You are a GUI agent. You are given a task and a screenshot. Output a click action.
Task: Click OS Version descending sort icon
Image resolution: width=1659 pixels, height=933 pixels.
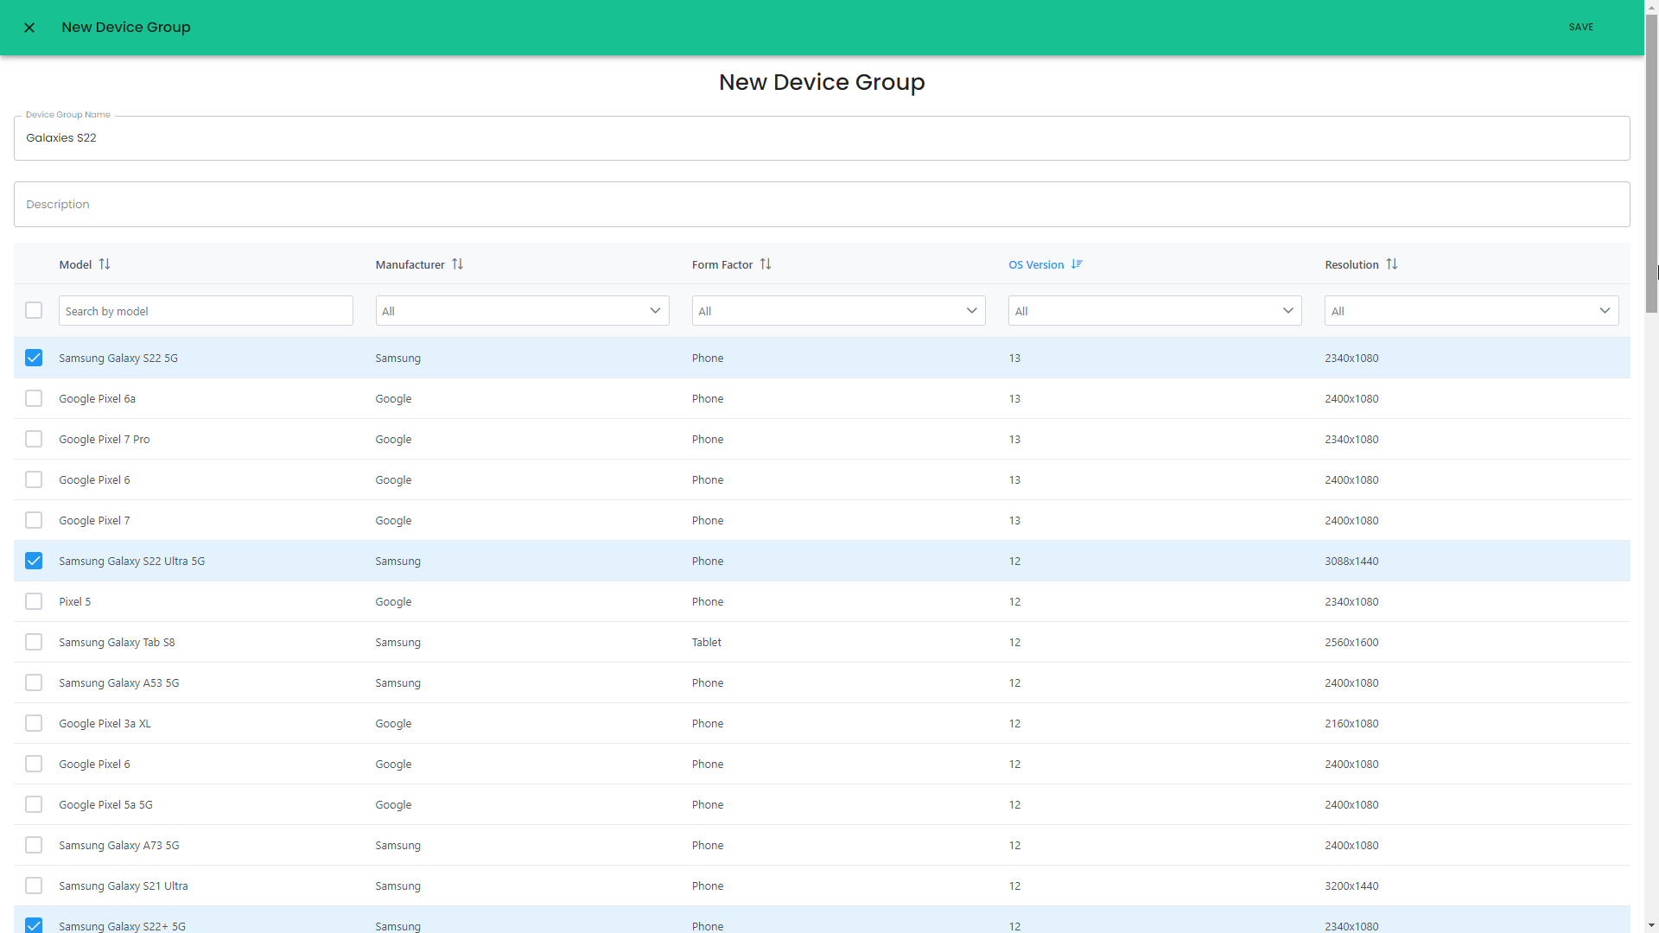(1077, 264)
